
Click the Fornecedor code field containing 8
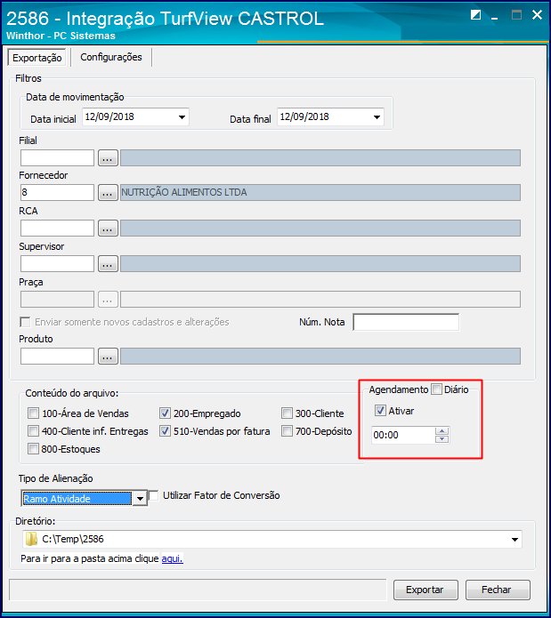click(57, 193)
